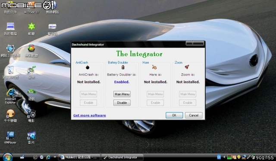
Task: Click the Zoom Enable button
Action: (x=188, y=103)
